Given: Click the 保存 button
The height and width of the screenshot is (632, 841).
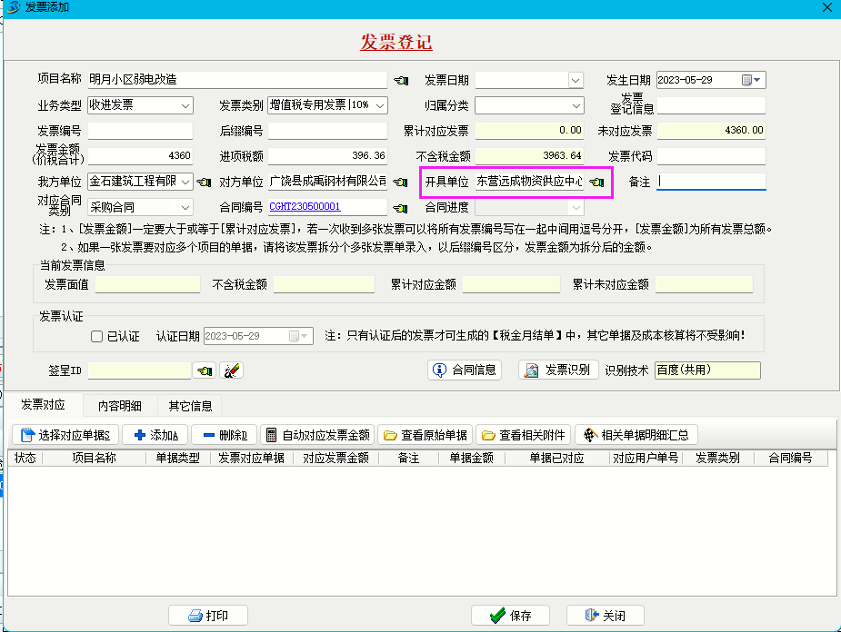Looking at the screenshot, I should [x=510, y=616].
